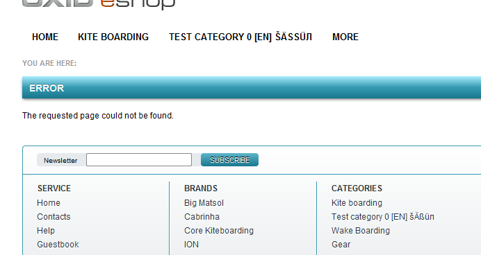Viewport: 481px width, 255px height.
Task: Click the ERROR header bar
Action: pyautogui.click(x=252, y=88)
